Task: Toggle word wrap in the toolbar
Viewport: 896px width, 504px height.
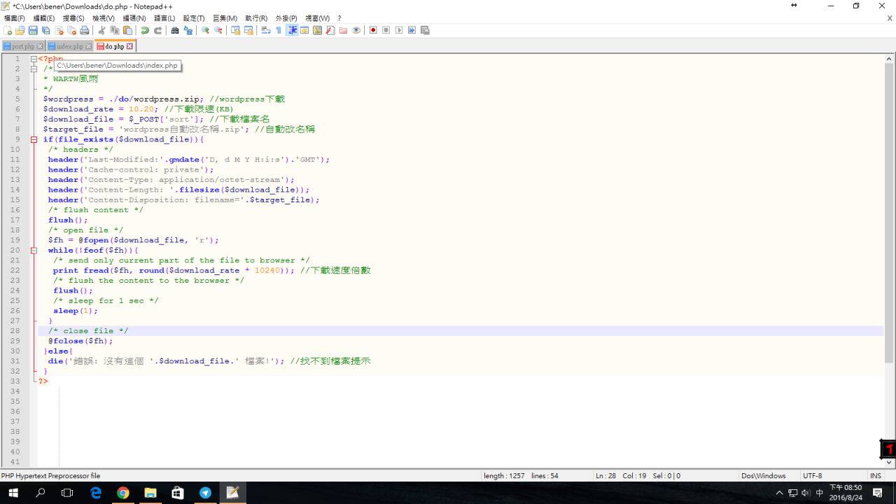Action: pos(266,31)
